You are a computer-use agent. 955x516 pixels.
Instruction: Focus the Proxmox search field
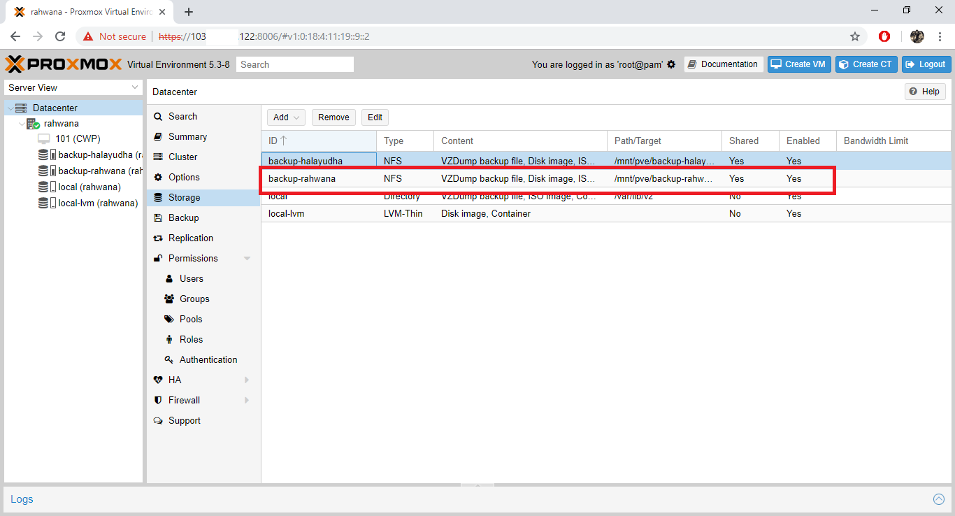pos(295,64)
